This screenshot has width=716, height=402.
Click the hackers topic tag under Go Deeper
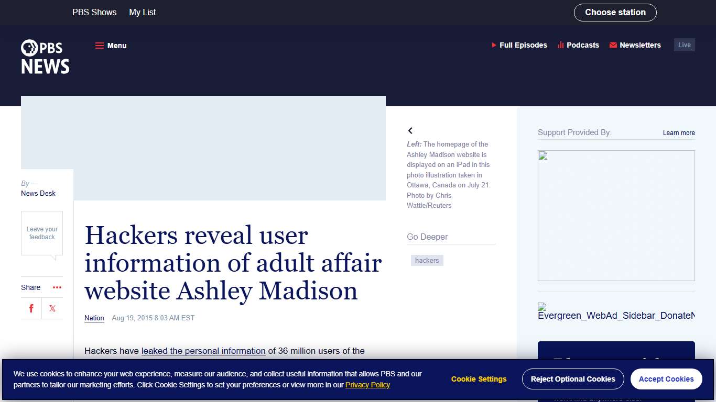427,260
